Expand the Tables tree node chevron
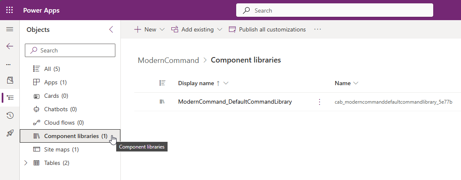This screenshot has height=180, width=461. (26, 163)
